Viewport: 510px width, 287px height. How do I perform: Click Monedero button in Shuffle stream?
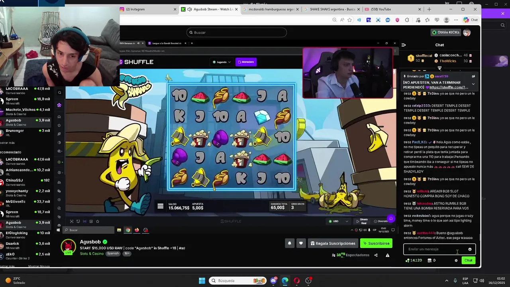(246, 62)
